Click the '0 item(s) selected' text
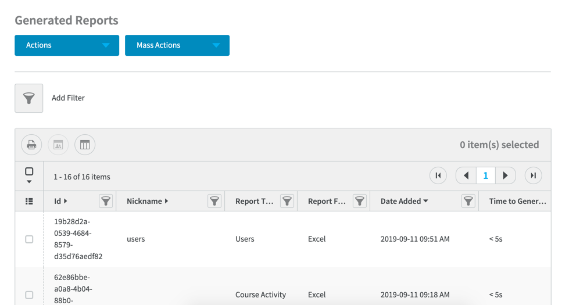 (x=499, y=145)
